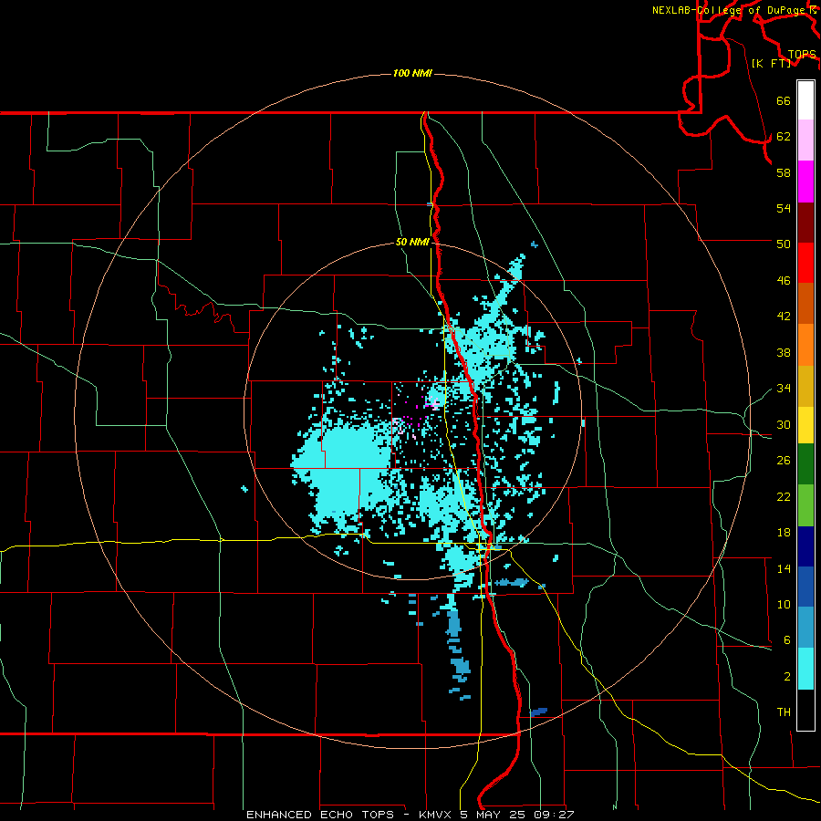
Task: Select the bright red legend swatch
Action: point(805,263)
